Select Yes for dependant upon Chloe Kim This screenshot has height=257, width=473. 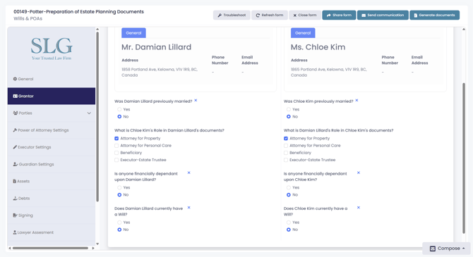tap(289, 187)
